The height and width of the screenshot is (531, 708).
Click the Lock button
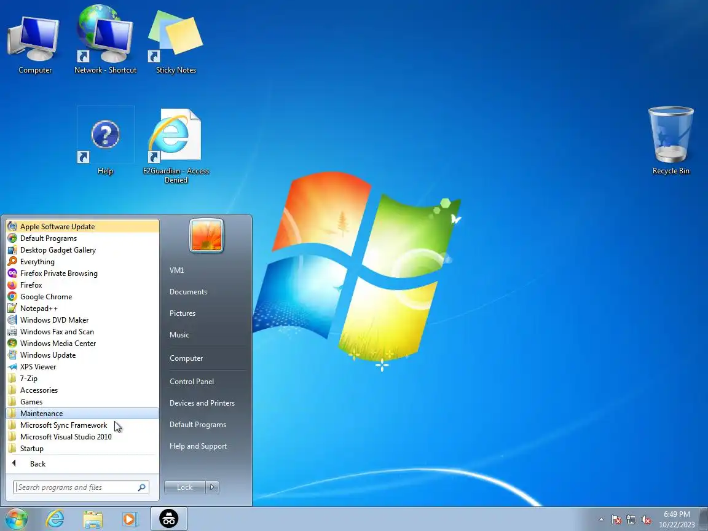pos(184,487)
